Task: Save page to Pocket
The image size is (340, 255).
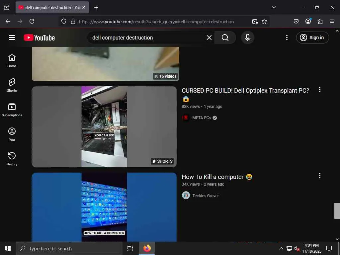Action: click(296, 21)
